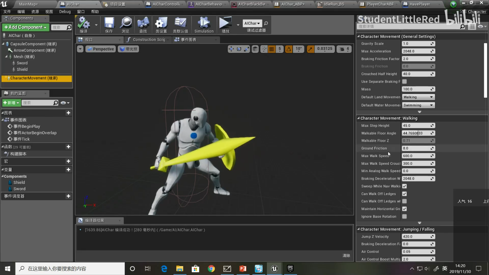Open My Blueprint view options eye icon

tap(65, 103)
